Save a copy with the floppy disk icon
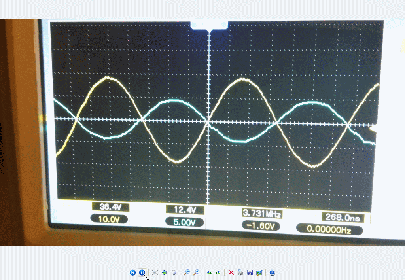This screenshot has height=280, width=405. point(250,272)
